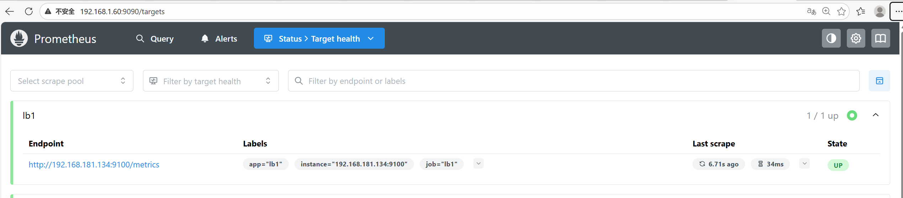903x198 pixels.
Task: Focus the Filter by endpoint or labels field
Action: (x=574, y=81)
